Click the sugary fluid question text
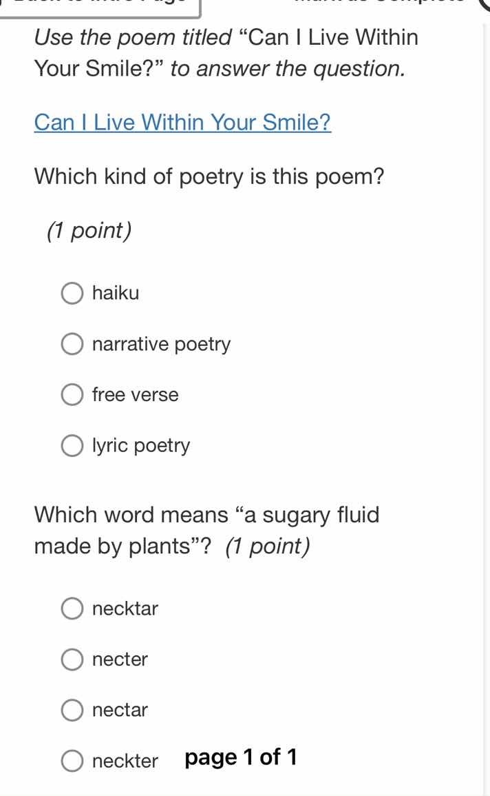Viewport: 490px width, 796px height. [x=206, y=529]
